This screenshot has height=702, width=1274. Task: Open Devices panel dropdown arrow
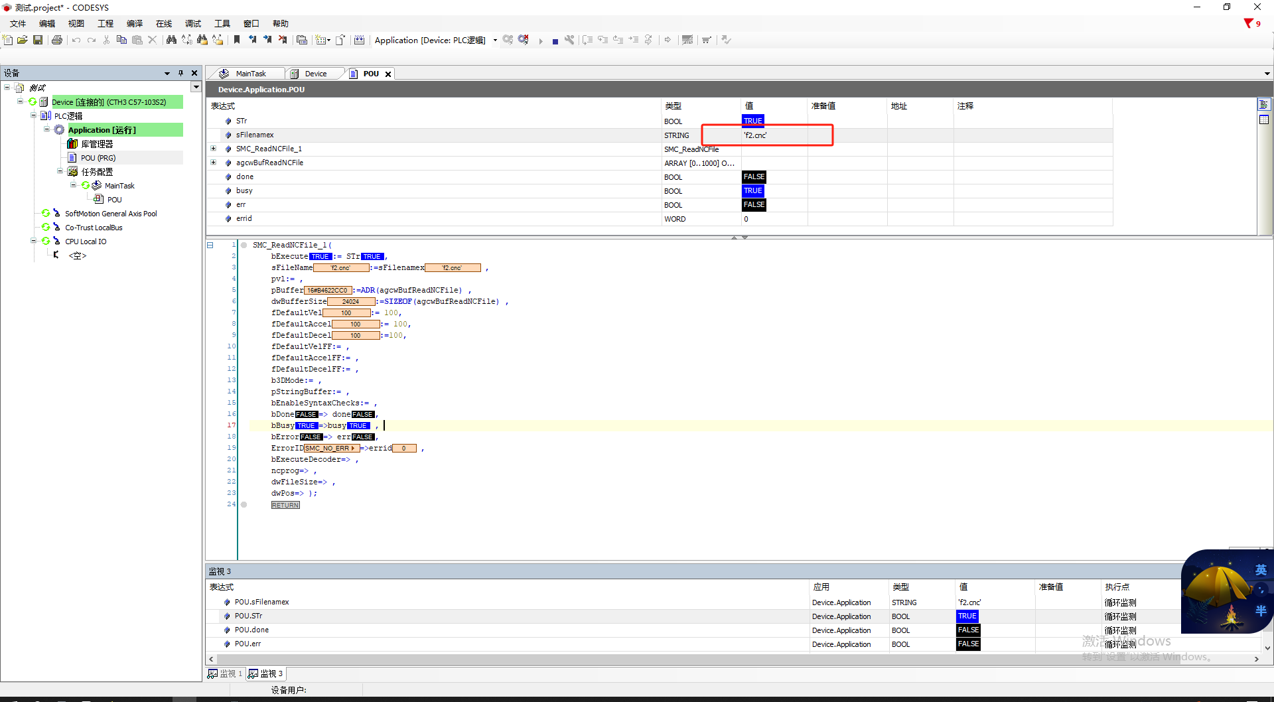[x=167, y=73]
